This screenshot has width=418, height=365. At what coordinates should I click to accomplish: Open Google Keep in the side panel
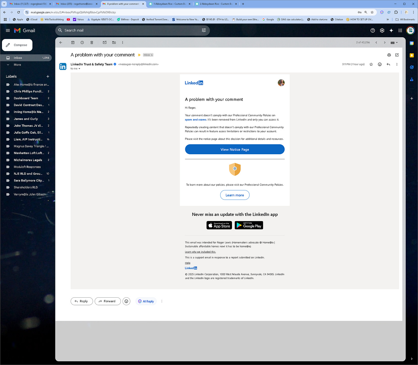click(412, 55)
